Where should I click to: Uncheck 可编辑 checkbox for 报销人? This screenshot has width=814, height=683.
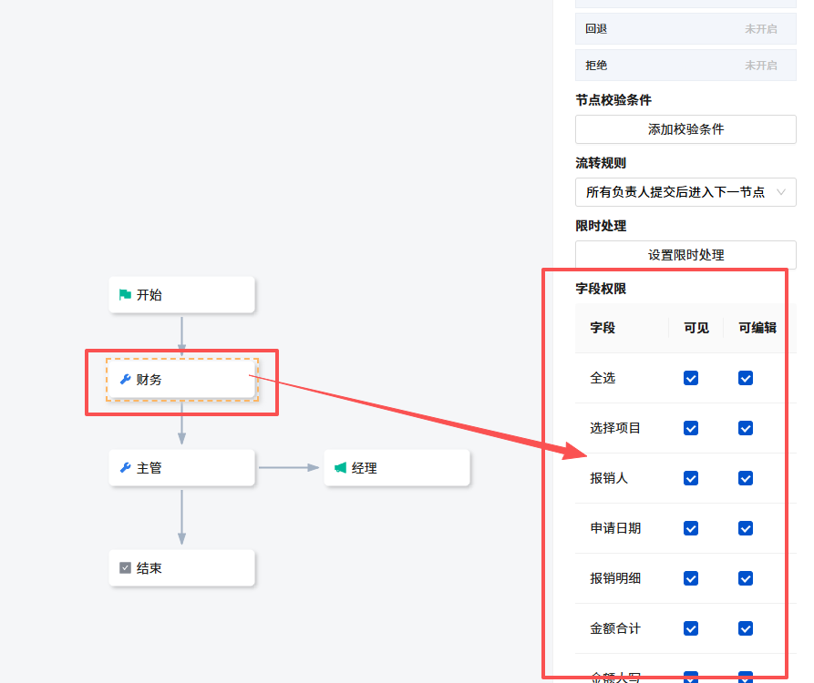[x=746, y=478]
